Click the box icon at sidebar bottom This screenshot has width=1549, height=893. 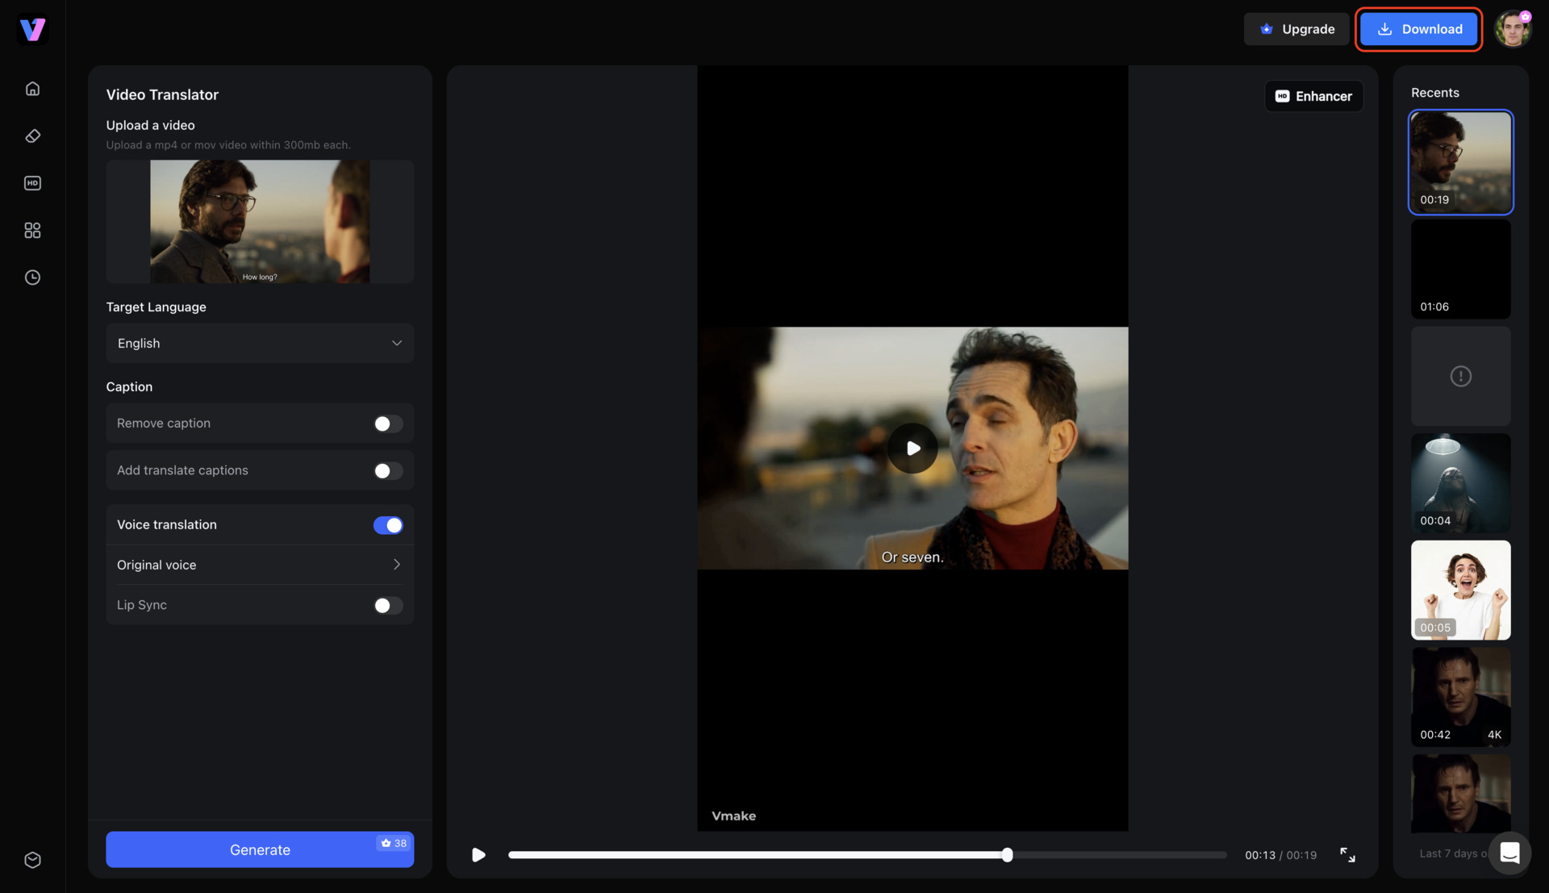point(32,860)
